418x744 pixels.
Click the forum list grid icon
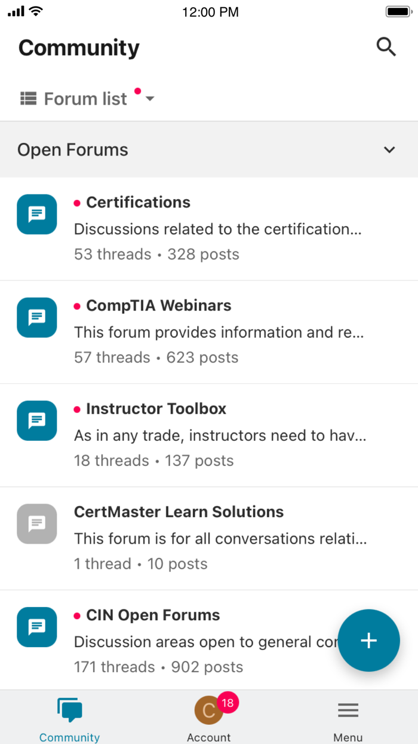click(27, 98)
